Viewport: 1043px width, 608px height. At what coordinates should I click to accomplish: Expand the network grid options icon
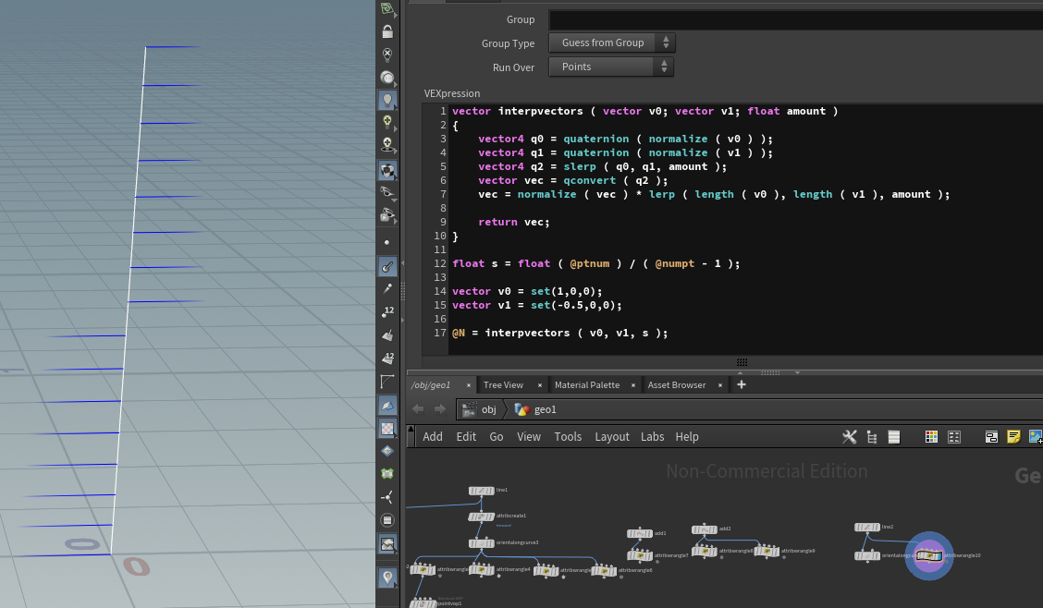coord(954,436)
